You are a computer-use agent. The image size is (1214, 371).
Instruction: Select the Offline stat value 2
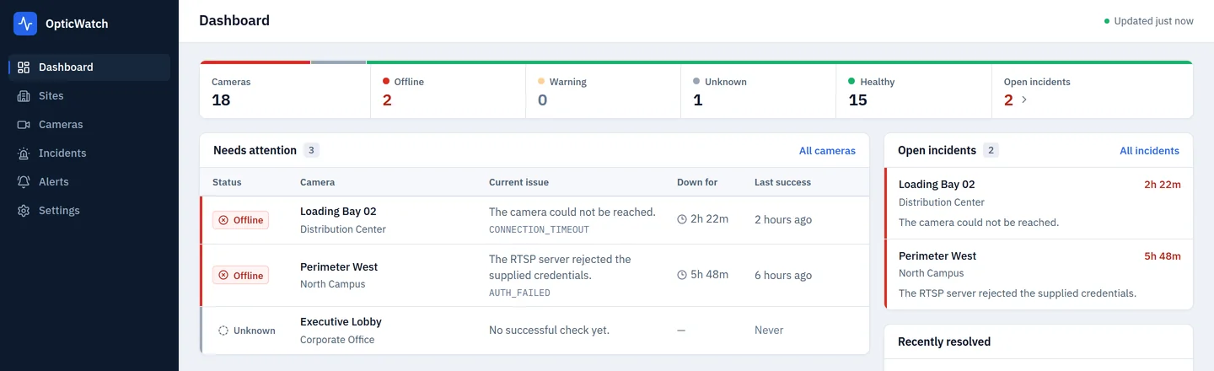point(387,100)
